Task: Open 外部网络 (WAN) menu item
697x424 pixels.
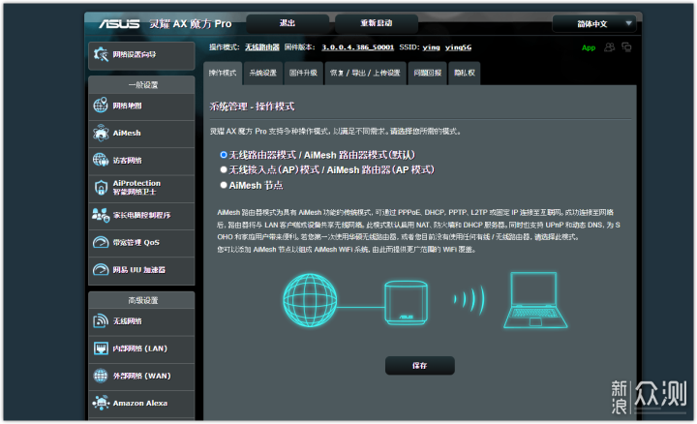Action: coord(141,376)
